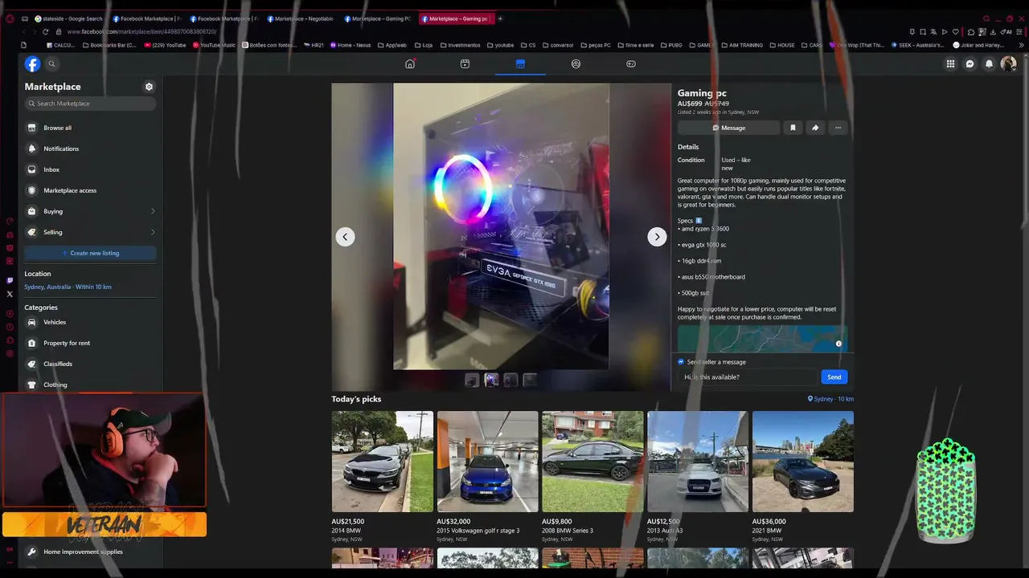The height and width of the screenshot is (578, 1029).
Task: Switch to the inactive Marketplace – Gaming PC tab
Action: pos(377,18)
